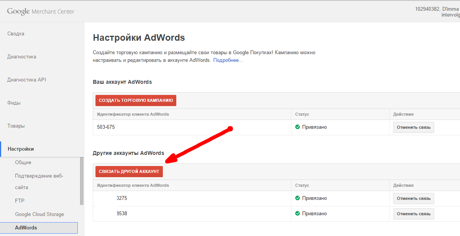Open FTP settings subsection
Image resolution: width=460 pixels, height=236 pixels.
coord(20,201)
